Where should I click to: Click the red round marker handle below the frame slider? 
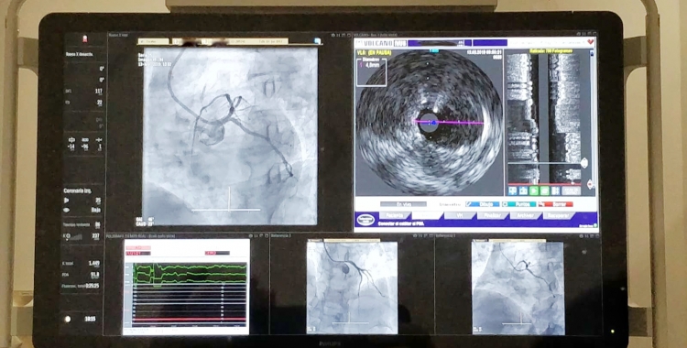pos(589,184)
